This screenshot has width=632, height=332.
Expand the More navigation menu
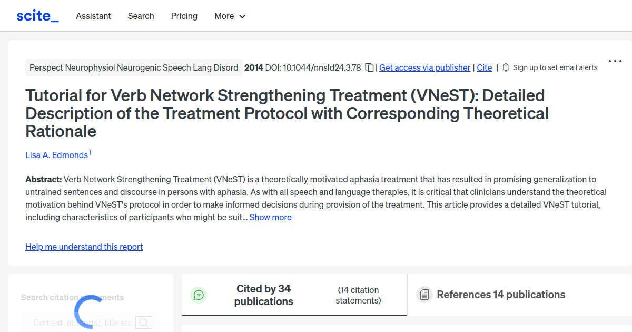pos(230,16)
